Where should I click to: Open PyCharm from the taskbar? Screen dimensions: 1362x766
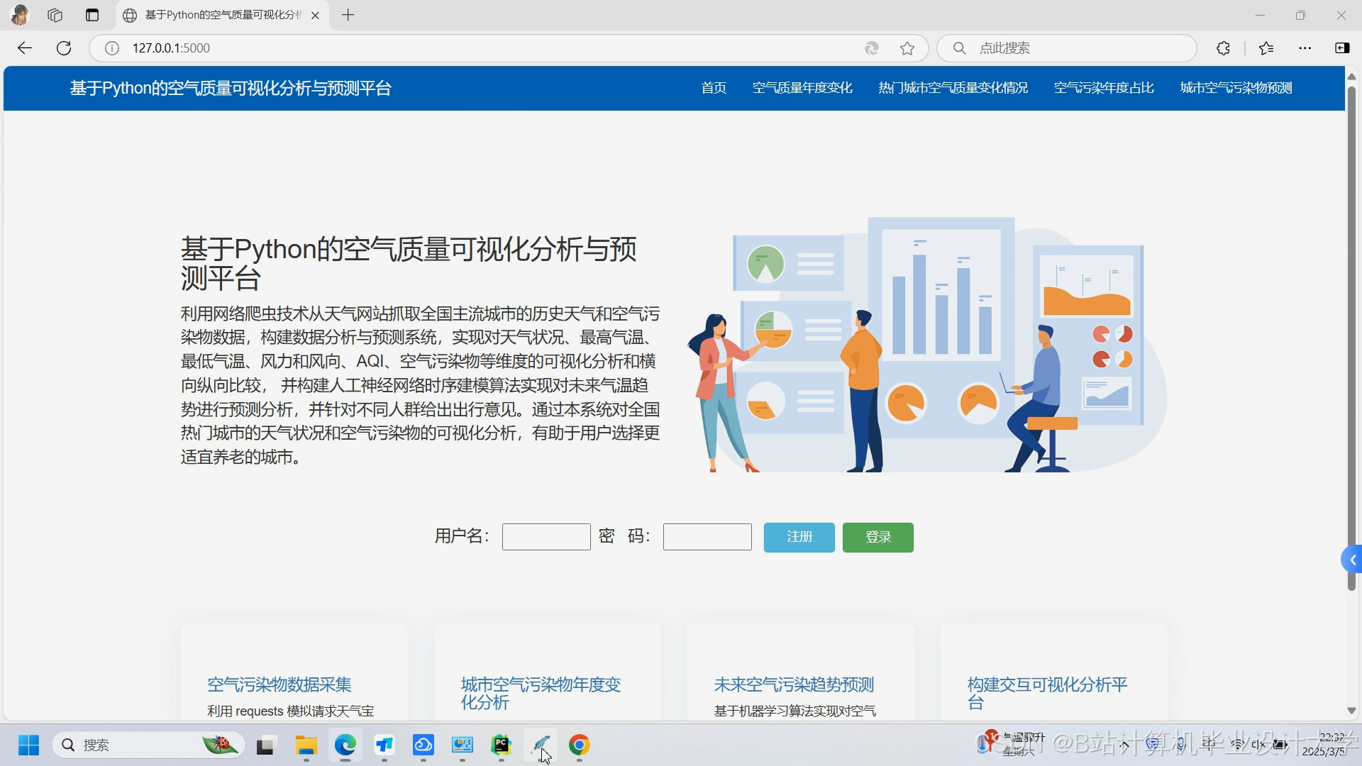click(502, 745)
